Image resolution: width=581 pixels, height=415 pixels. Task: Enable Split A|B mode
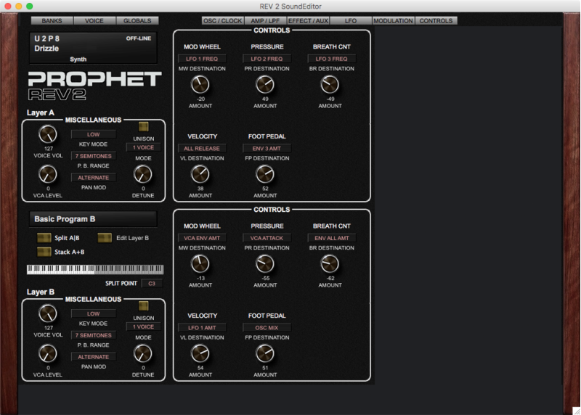(x=44, y=238)
